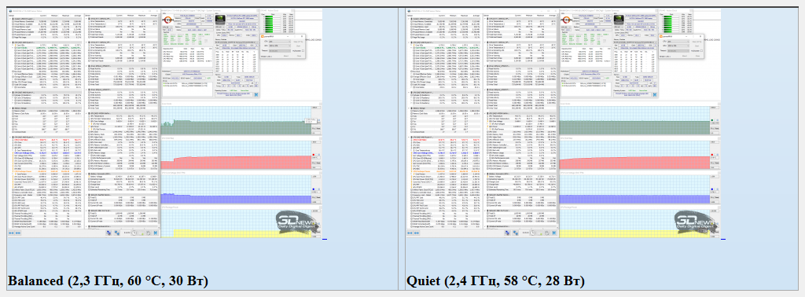Image resolution: width=805 pixels, height=297 pixels.
Task: Click the clock icon in Balanced sensor toolbar
Action: coord(134,233)
